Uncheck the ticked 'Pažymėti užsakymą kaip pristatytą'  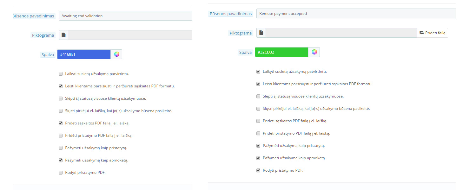coord(258,146)
